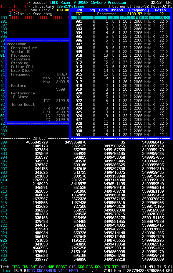The height and width of the screenshot is (273, 173).
Task: Click the CC6 tech indicator
Action: tap(81, 267)
